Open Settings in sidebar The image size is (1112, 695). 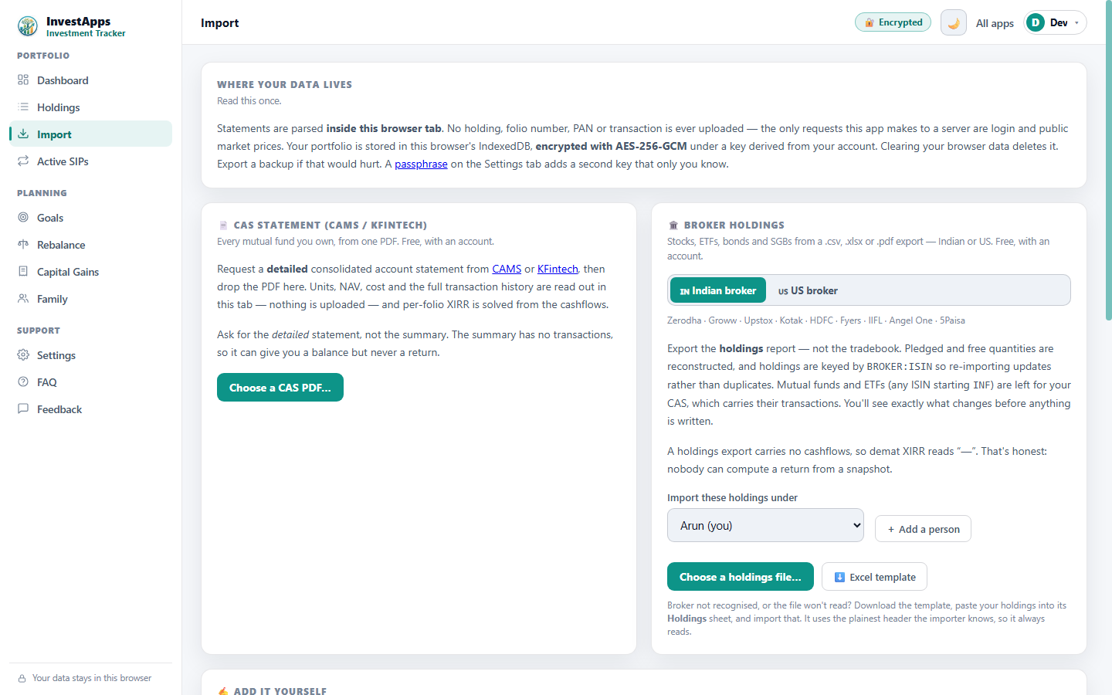(x=90, y=354)
